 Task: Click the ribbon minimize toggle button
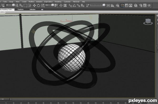42,9
